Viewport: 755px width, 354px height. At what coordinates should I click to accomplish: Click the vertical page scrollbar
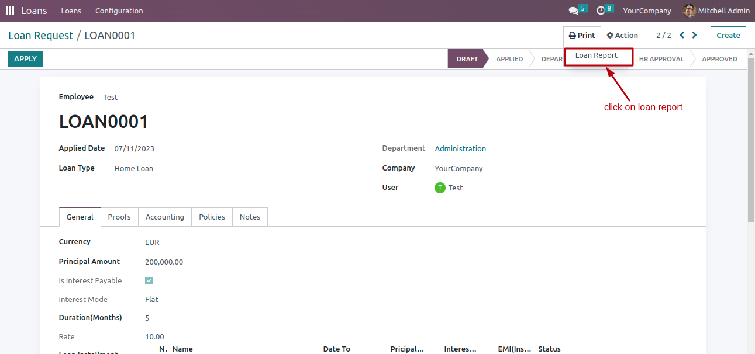pos(751,140)
